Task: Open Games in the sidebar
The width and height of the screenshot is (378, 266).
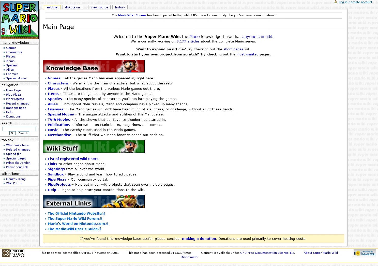Action: [x=11, y=48]
